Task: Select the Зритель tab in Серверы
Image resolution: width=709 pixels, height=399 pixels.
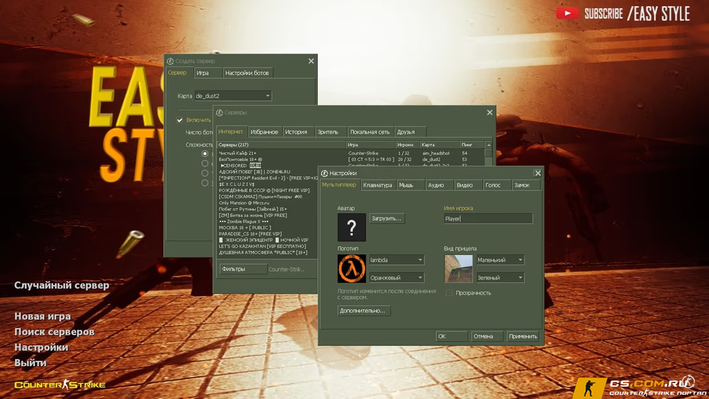Action: click(x=331, y=132)
